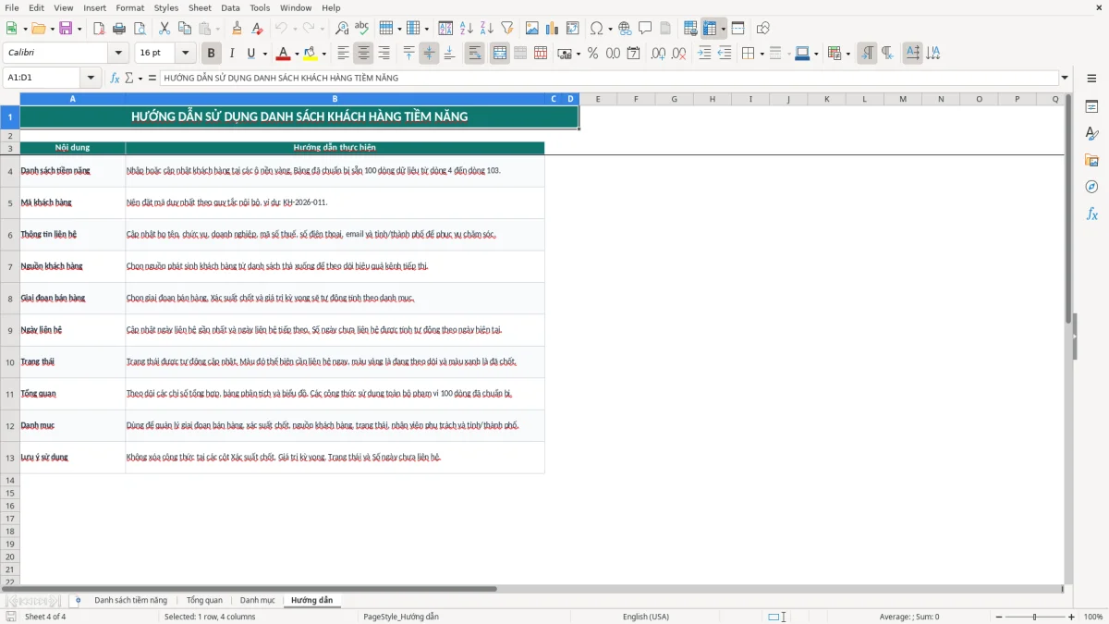Open Borders dropdown arrow
Viewport: 1109px width, 624px height.
(762, 54)
